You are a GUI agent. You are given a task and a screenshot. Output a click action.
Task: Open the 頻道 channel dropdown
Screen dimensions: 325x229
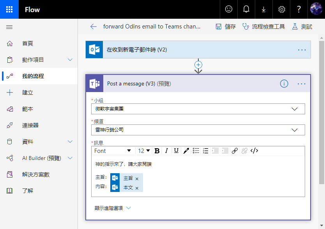[x=198, y=130]
